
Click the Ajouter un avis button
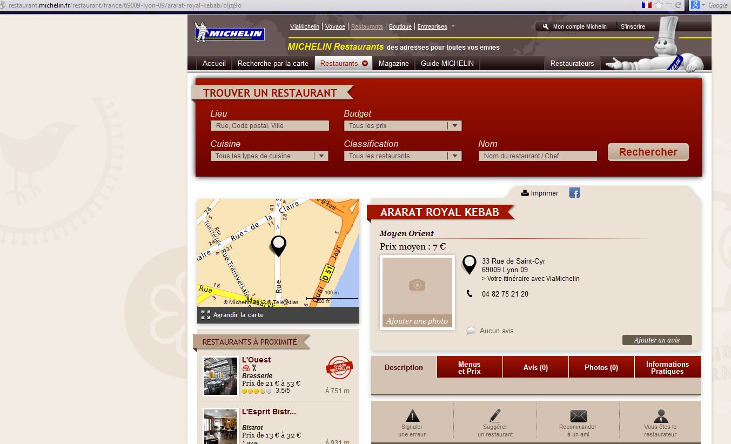[656, 340]
